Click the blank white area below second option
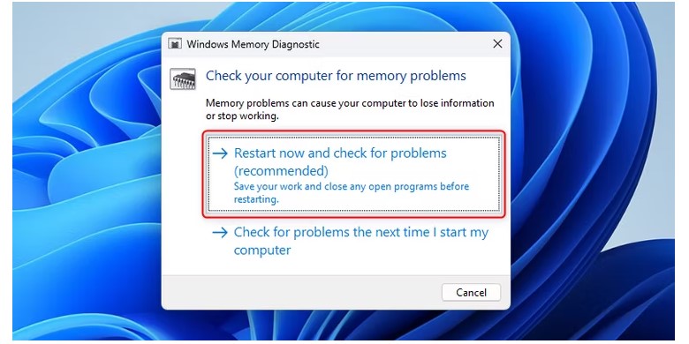 tap(337, 267)
